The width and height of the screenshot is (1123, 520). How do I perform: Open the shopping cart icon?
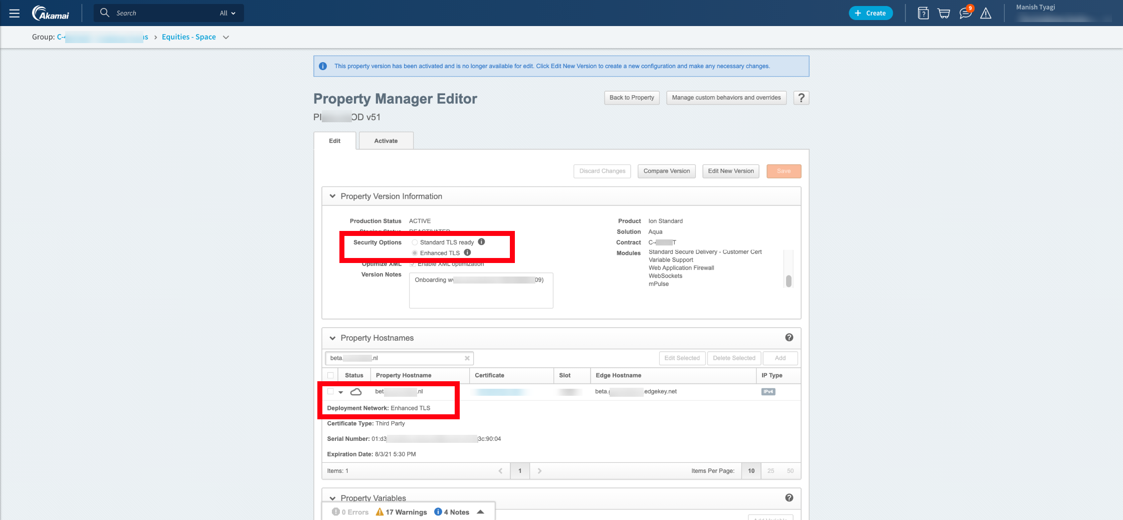coord(944,14)
